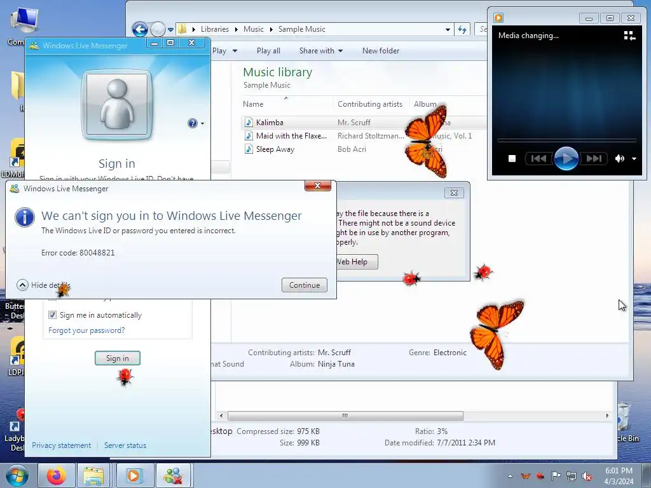Open the Play dropdown arrow in Explorer toolbar
651x488 pixels.
(x=235, y=51)
